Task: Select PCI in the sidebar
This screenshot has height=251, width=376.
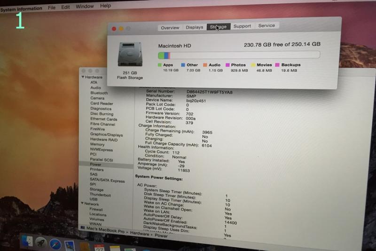Action: 93,154
